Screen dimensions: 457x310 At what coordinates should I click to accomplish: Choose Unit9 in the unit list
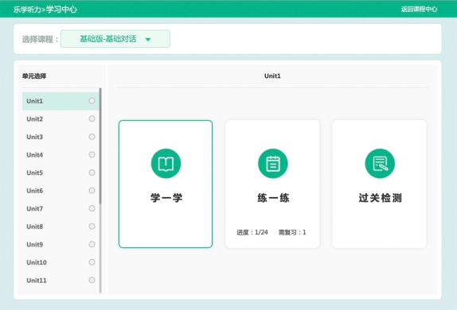[61, 245]
